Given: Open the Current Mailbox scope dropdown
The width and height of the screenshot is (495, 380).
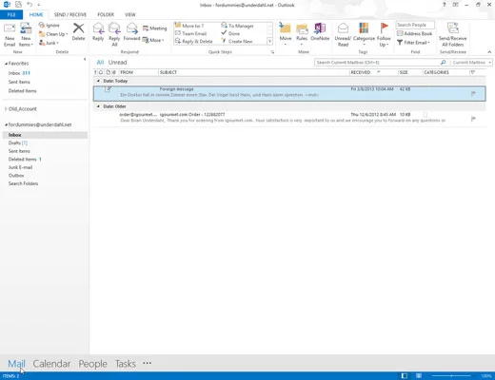Looking at the screenshot, I should click(x=471, y=63).
